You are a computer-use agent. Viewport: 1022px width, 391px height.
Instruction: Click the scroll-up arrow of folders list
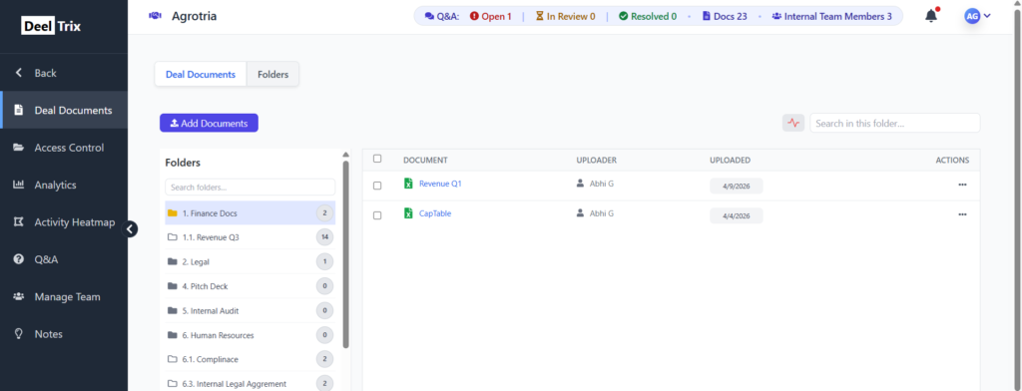coord(345,155)
